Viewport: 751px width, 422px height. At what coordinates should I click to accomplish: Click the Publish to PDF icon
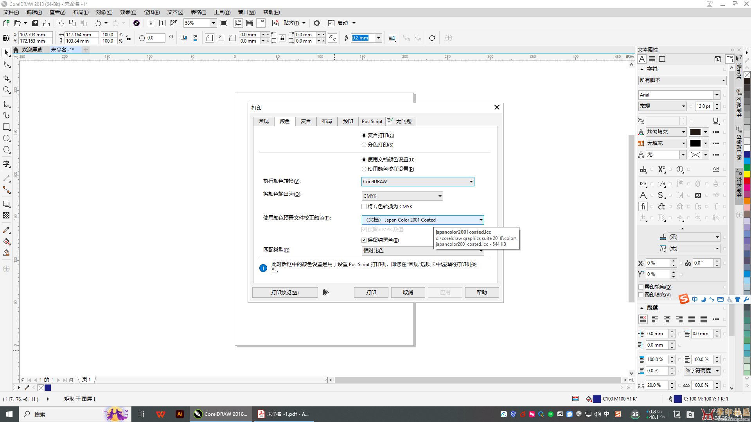pos(173,23)
